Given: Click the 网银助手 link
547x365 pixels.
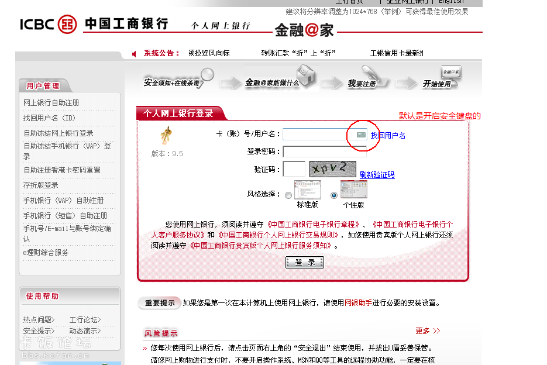Looking at the screenshot, I should [358, 302].
